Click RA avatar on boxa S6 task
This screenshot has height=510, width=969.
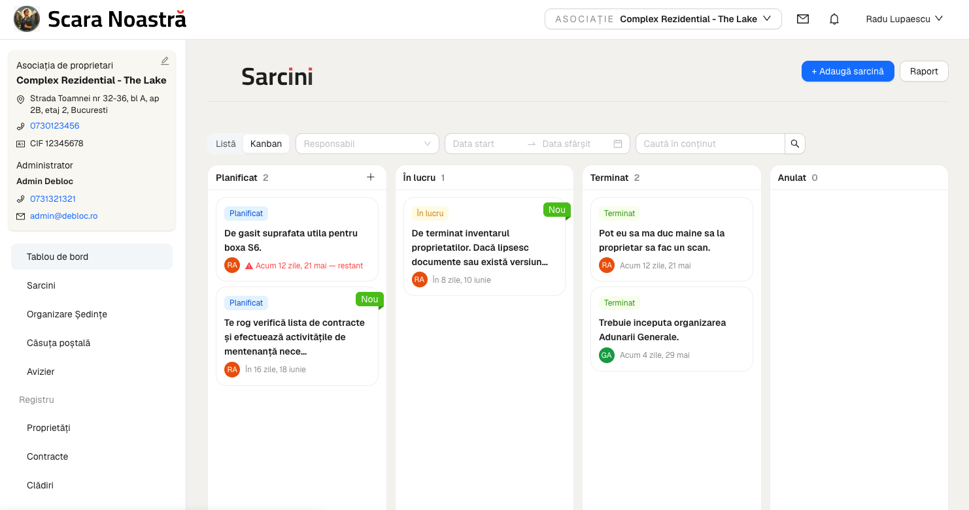(x=232, y=265)
